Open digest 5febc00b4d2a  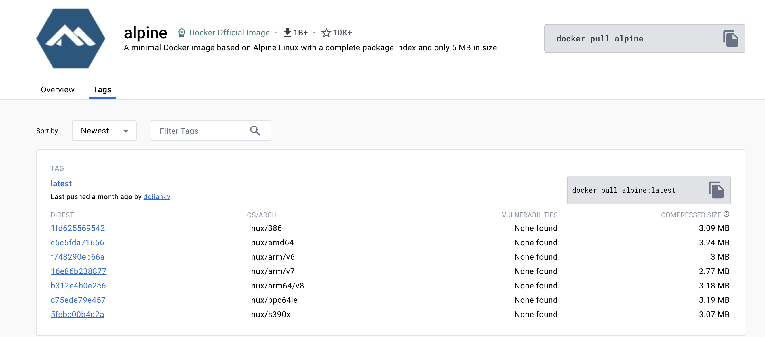pos(77,315)
